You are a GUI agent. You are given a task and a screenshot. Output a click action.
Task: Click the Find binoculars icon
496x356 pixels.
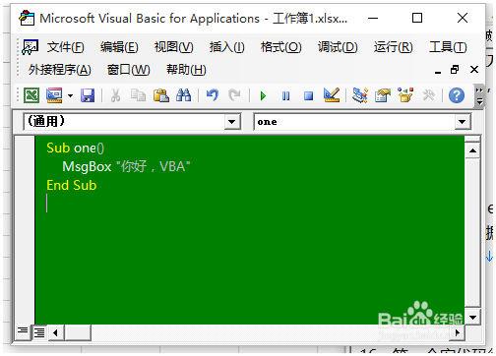(x=184, y=95)
